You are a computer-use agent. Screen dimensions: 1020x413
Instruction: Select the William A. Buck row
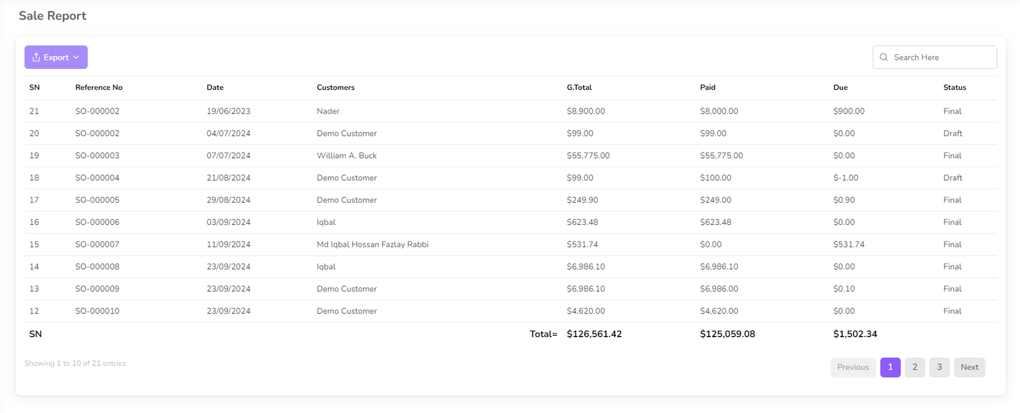coord(346,156)
